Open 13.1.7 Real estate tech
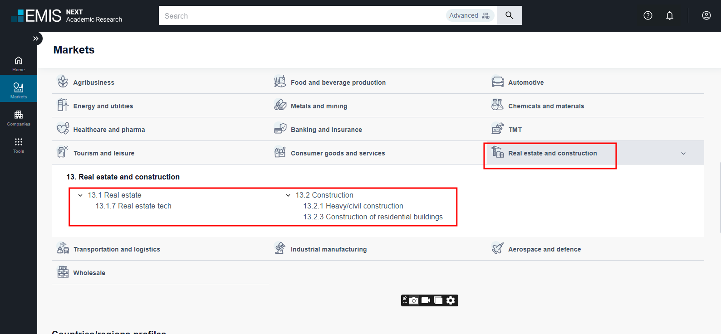The height and width of the screenshot is (334, 721). pyautogui.click(x=133, y=206)
